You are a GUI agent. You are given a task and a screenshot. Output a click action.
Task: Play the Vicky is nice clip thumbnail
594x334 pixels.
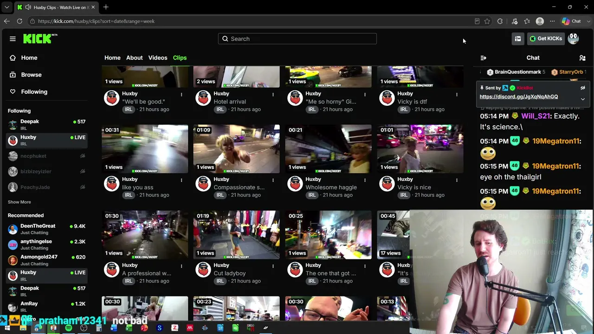420,149
